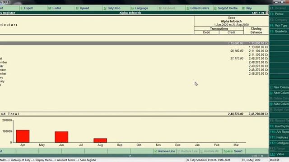Viewport: 289px width, 162px height.
Task: Click the April bar in chart
Action: pyautogui.click(x=23, y=136)
